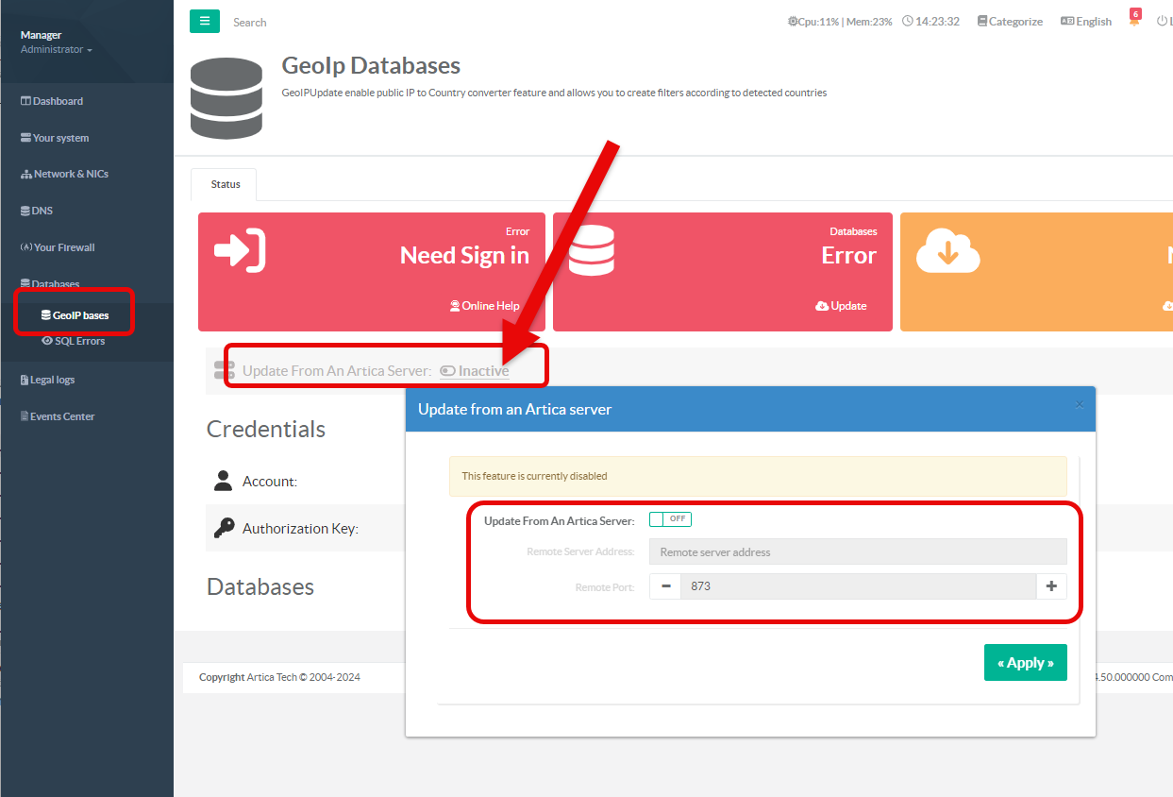Open SQL Errors in the sidebar
The height and width of the screenshot is (797, 1173).
click(74, 341)
